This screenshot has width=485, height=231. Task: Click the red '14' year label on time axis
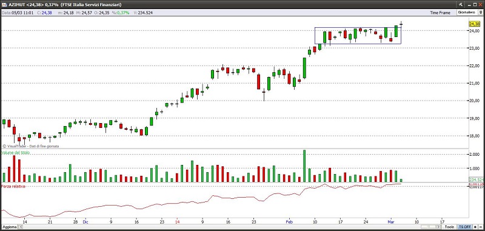point(177,222)
